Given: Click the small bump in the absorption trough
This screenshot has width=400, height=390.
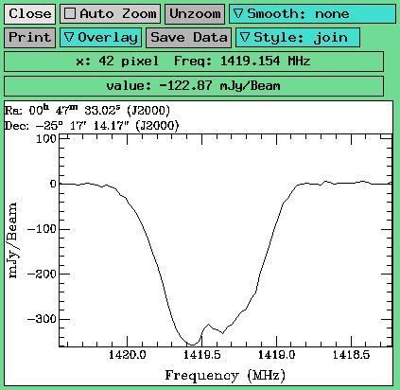Looking at the screenshot, I should (209, 325).
